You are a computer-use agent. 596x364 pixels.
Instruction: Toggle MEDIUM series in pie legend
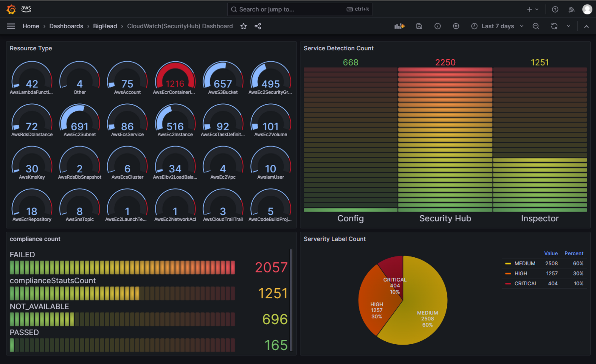(524, 263)
